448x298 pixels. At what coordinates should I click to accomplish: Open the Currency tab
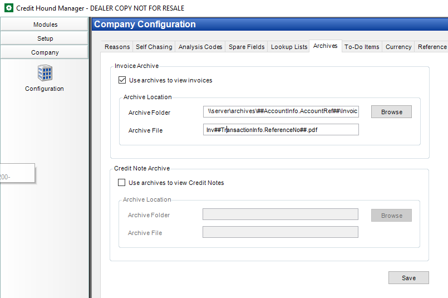coord(398,47)
